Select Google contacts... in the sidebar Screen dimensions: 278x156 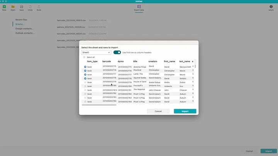coord(24,29)
